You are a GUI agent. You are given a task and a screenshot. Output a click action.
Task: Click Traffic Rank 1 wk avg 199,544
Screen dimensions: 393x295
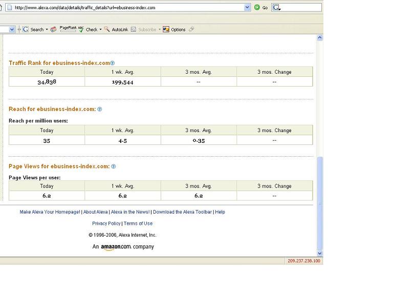[123, 82]
